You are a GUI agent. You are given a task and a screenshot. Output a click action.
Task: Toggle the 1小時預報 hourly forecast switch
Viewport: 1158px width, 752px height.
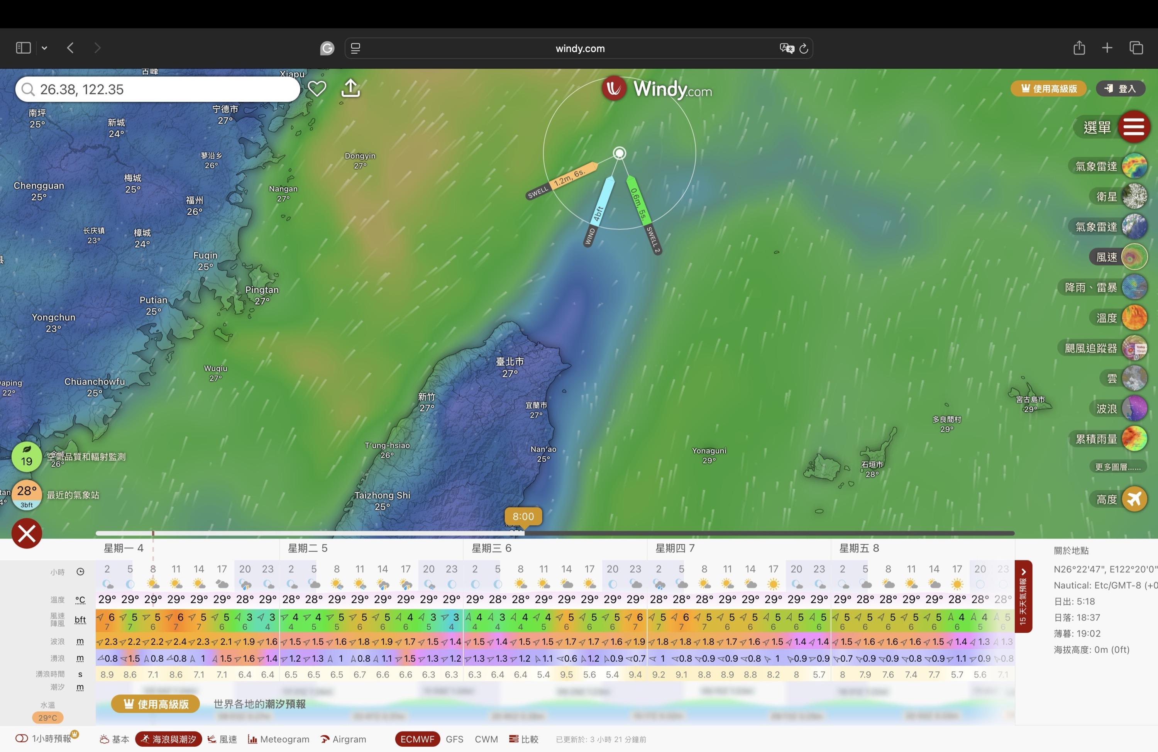click(x=22, y=738)
